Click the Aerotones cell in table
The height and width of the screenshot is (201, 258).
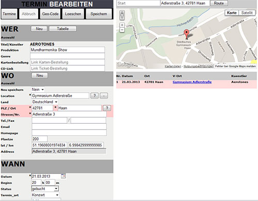point(239,82)
